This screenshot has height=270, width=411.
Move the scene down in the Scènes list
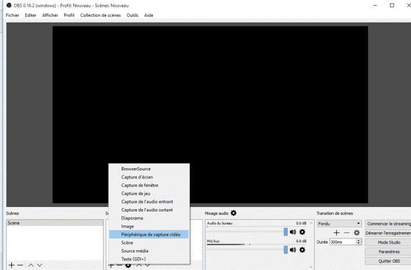pyautogui.click(x=39, y=264)
